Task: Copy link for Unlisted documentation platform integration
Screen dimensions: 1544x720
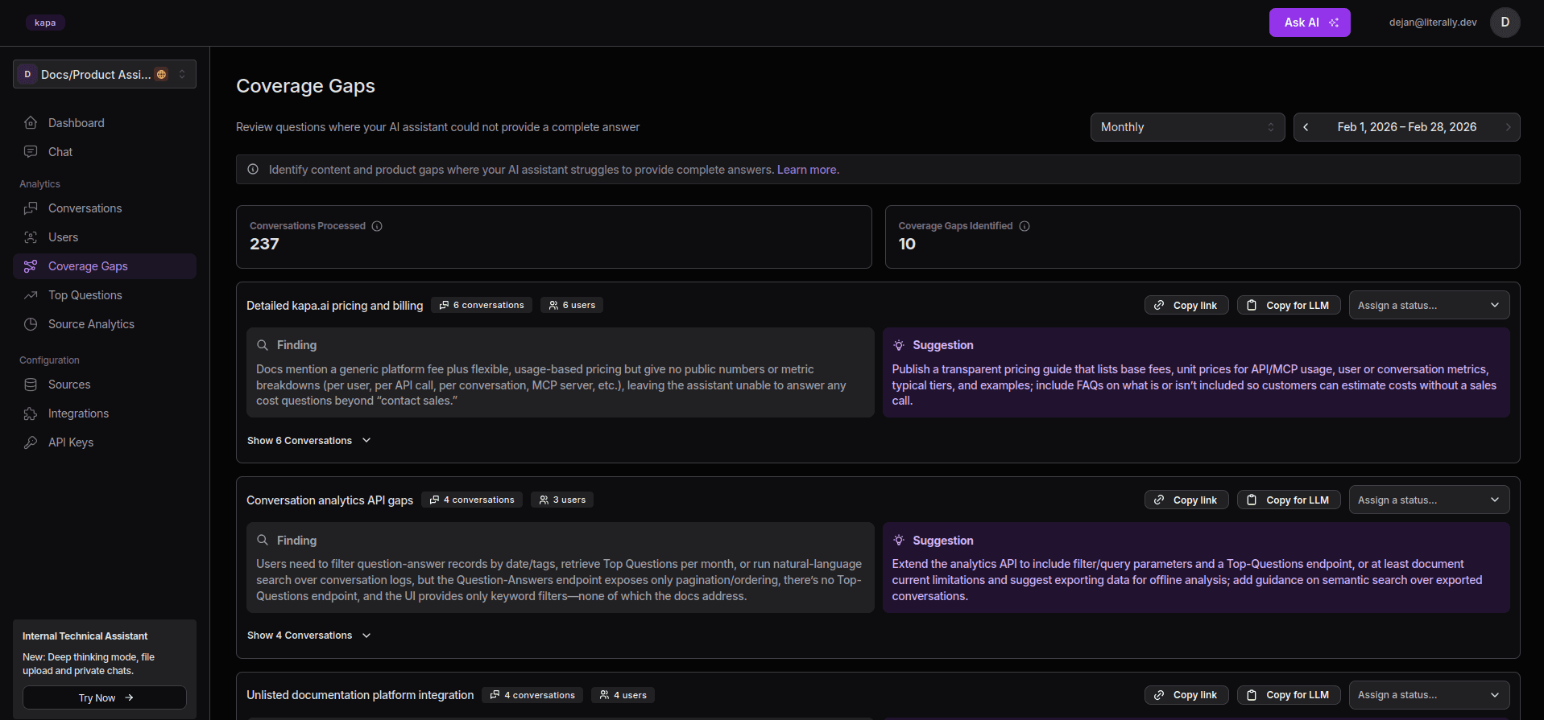Action: click(1186, 694)
